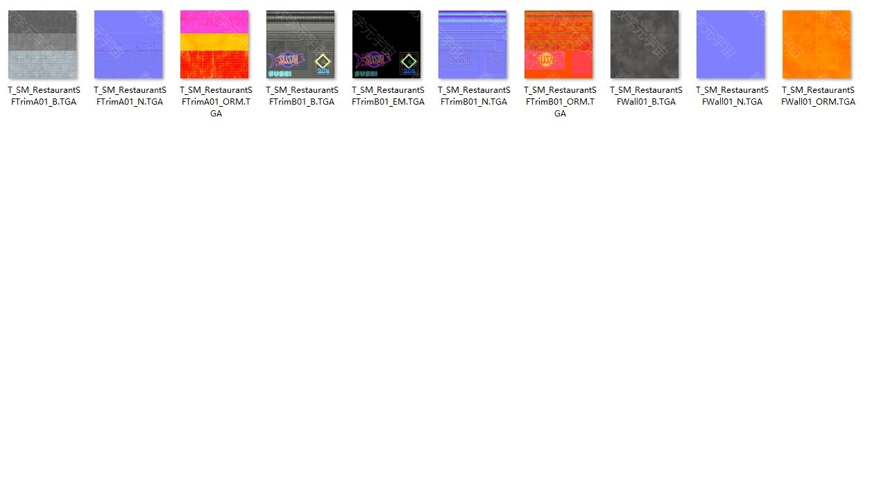Click the file name T_SM_RestaurantSFTrimB01_ORM.TGA

[560, 102]
